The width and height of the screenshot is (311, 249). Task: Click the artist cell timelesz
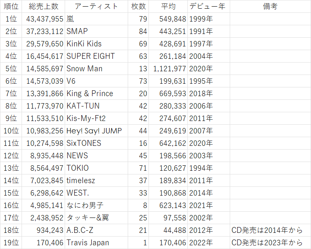[x=96, y=181]
